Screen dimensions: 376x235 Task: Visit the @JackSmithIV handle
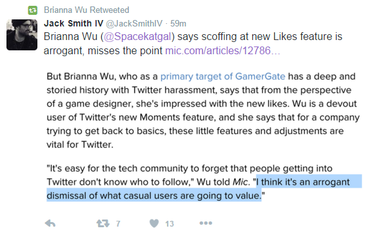134,23
